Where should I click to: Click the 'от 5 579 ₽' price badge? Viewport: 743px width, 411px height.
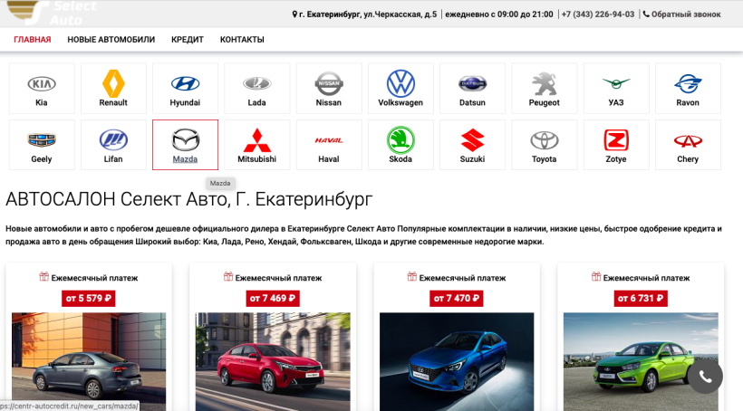pyautogui.click(x=89, y=299)
